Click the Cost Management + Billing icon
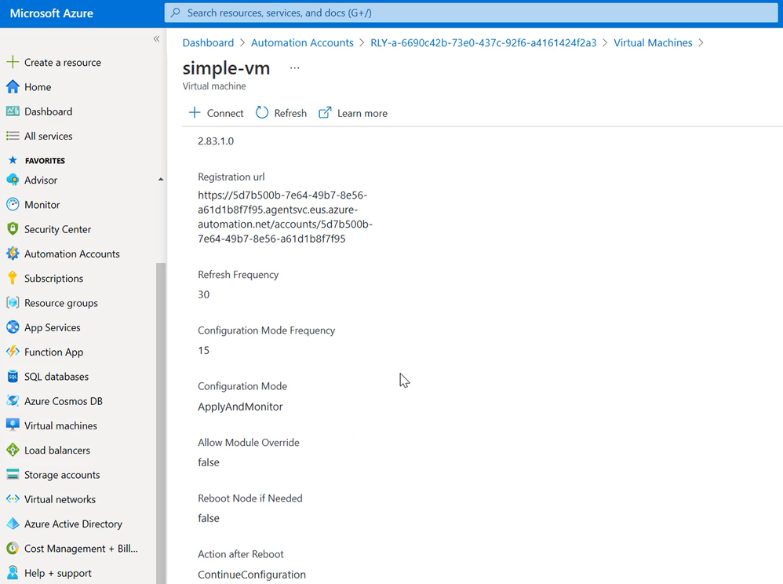Screen dimensions: 783x584 click(13, 548)
